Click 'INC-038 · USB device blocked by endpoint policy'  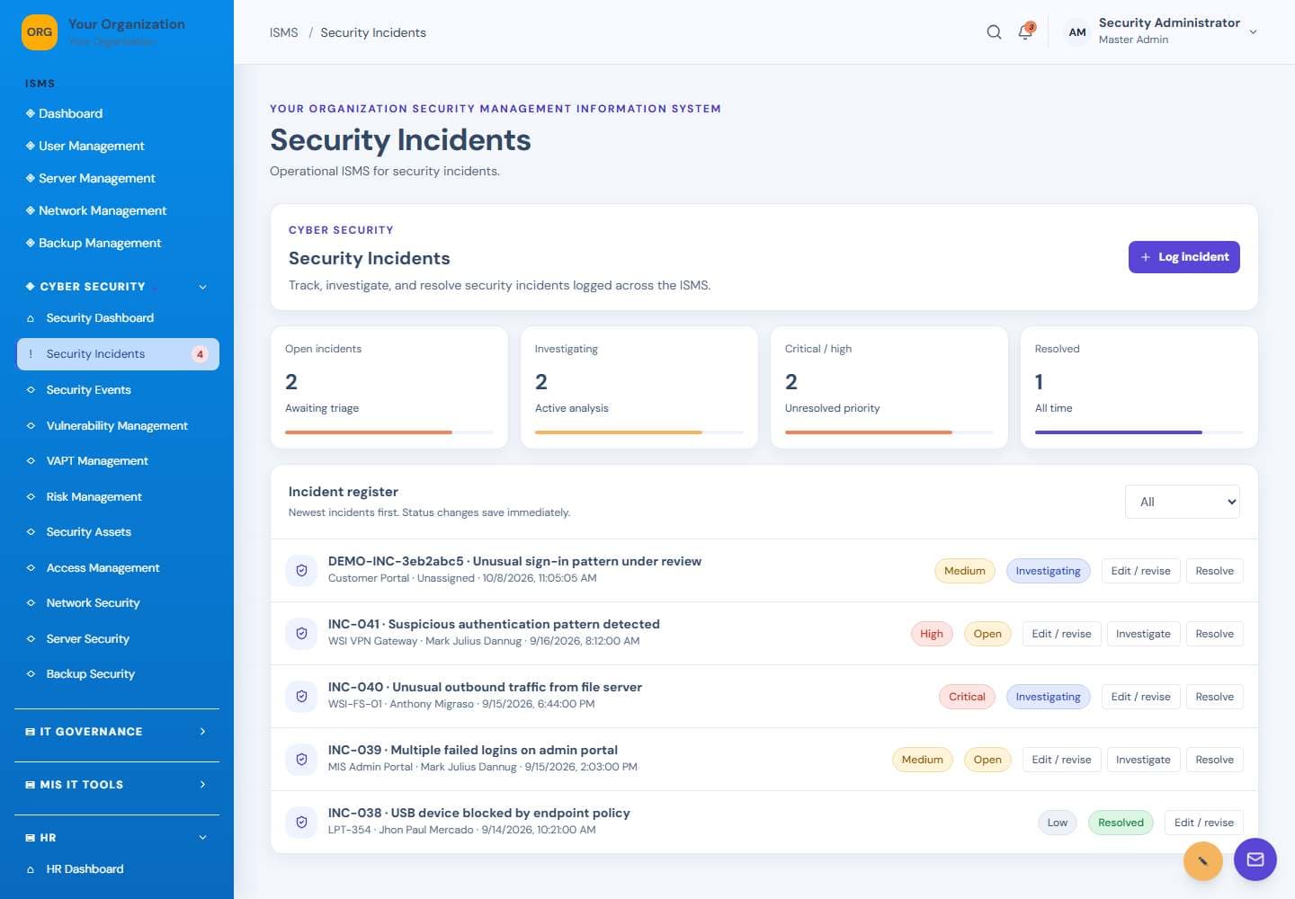click(x=478, y=813)
